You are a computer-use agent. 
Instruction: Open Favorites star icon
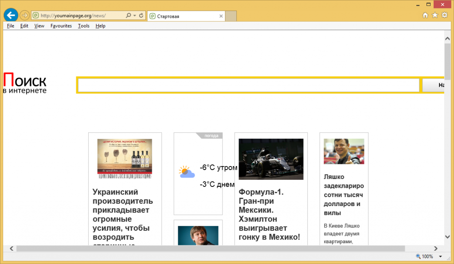[x=434, y=16]
